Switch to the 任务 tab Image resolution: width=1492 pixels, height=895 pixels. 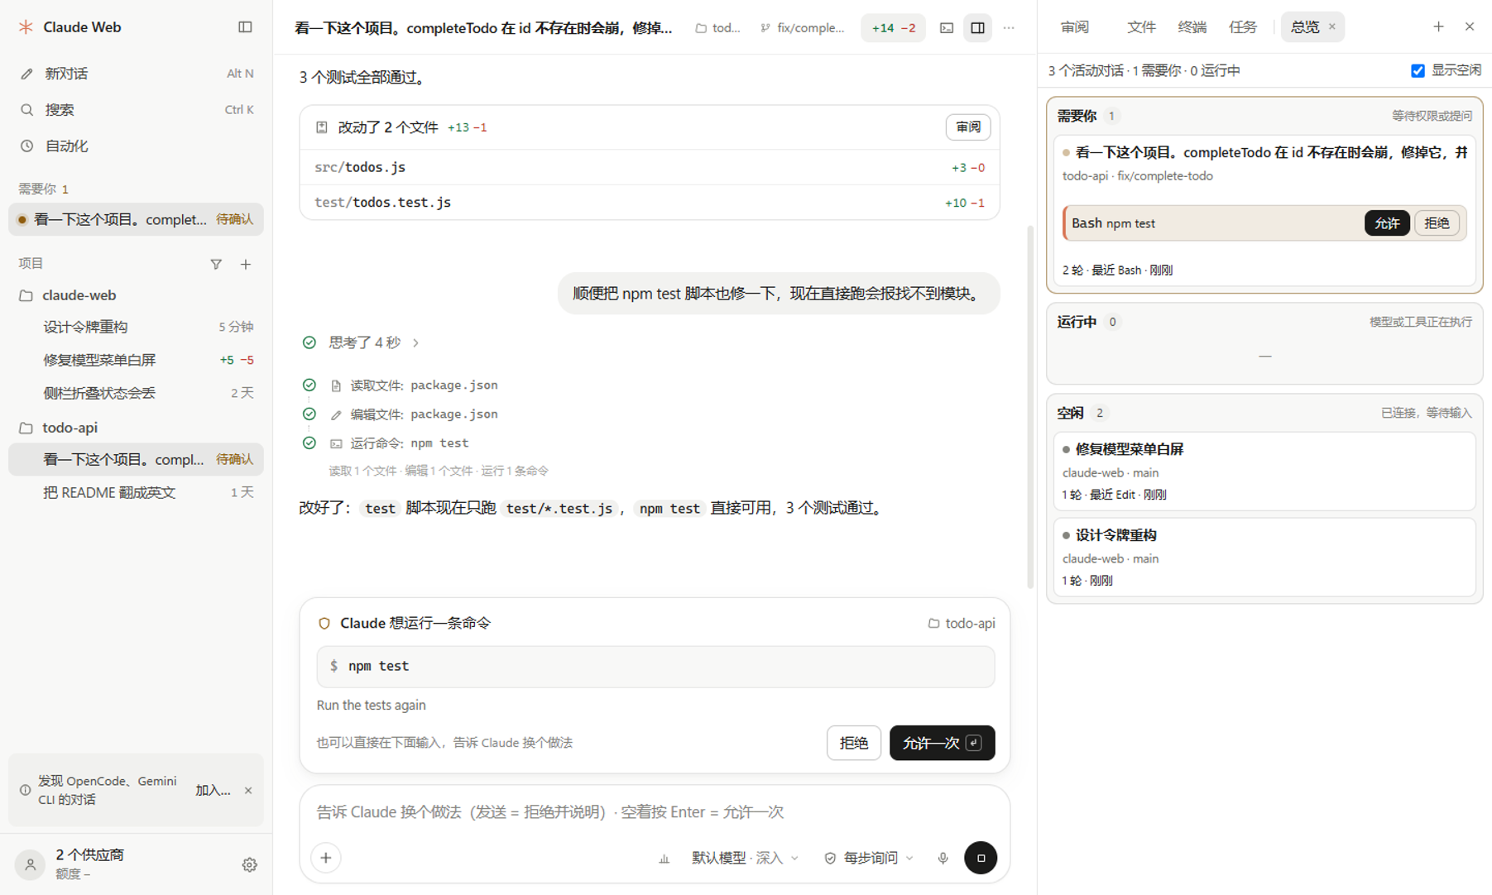pos(1242,27)
